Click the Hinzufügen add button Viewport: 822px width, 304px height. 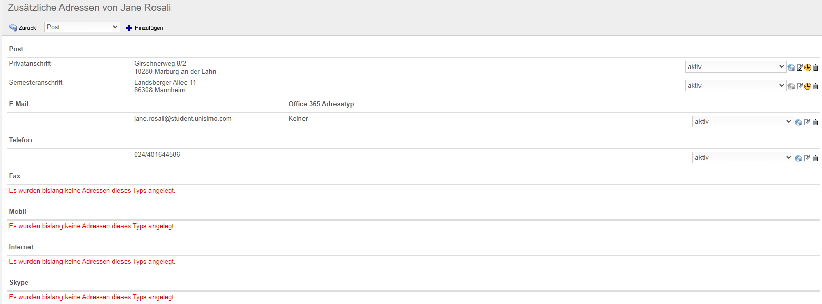click(144, 28)
